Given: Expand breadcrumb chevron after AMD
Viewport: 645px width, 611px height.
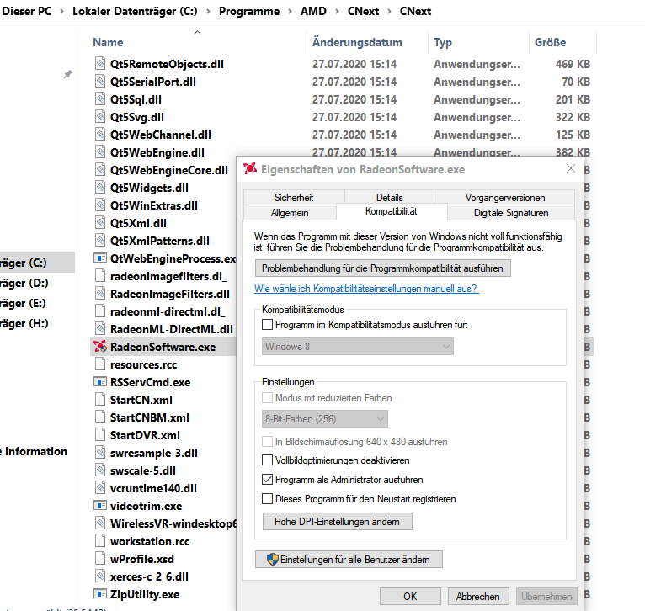Looking at the screenshot, I should pos(337,12).
